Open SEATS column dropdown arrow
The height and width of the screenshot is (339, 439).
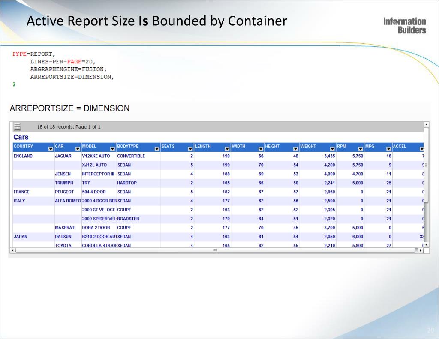190,149
